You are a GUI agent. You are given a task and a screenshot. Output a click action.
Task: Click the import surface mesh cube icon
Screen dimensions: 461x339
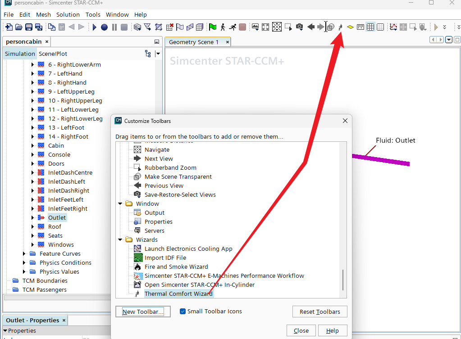(x=137, y=27)
